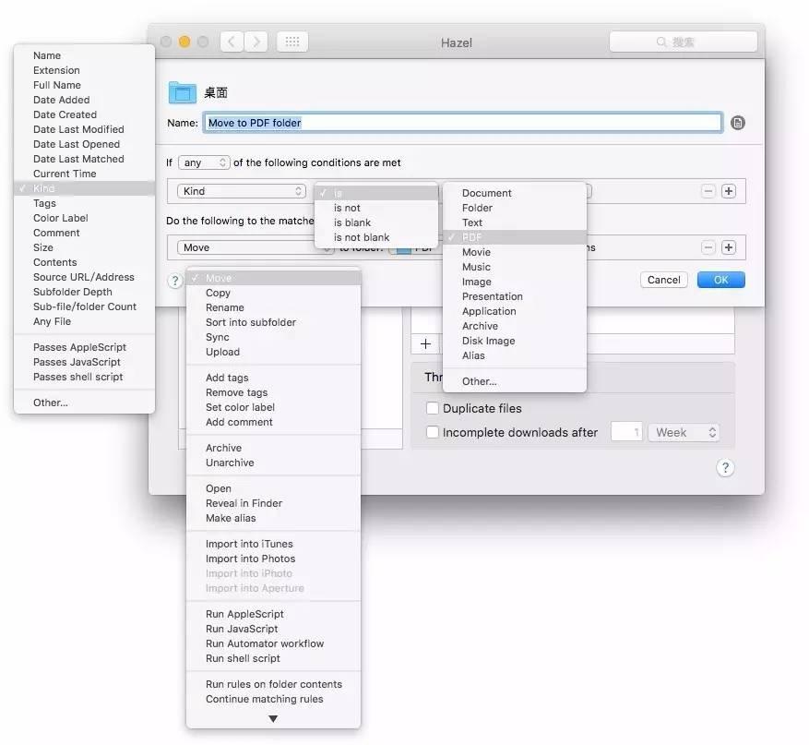Choose Folder in kind menu
This screenshot has height=745, width=809.
click(x=477, y=208)
